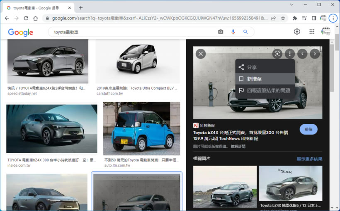Search inside image with Lens icon
Image resolution: width=340 pixels, height=211 pixels.
click(x=277, y=54)
